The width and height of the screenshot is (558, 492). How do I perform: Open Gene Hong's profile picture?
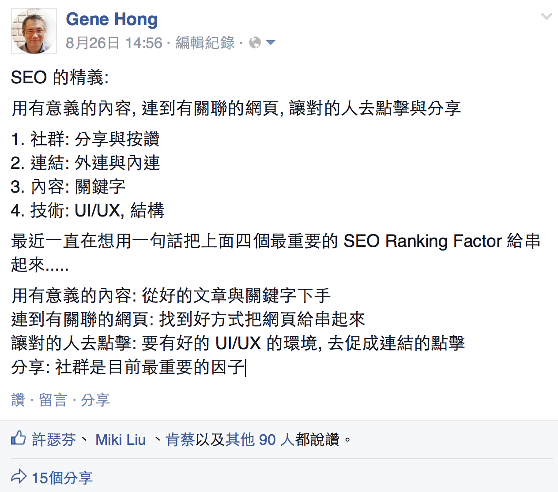[x=34, y=31]
